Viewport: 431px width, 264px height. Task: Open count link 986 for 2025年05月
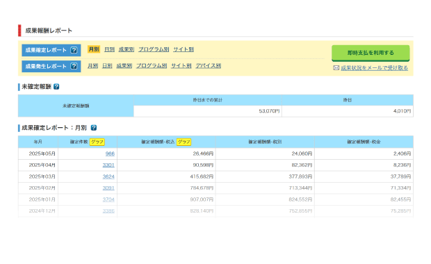pos(110,154)
